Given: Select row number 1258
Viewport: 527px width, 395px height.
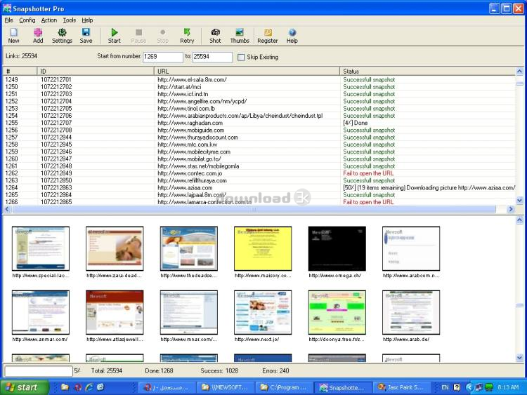Looking at the screenshot, I should click(x=259, y=145).
